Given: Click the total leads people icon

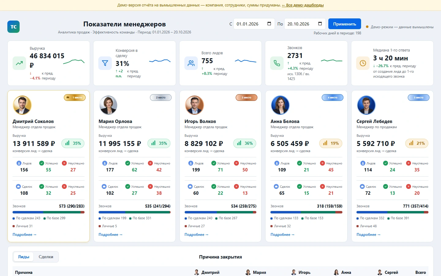Looking at the screenshot, I should pyautogui.click(x=191, y=63).
